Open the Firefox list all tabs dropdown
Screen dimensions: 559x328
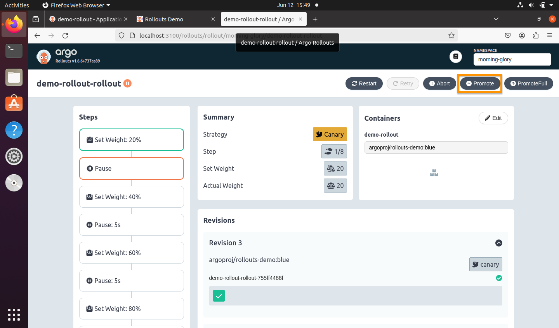coord(496,19)
